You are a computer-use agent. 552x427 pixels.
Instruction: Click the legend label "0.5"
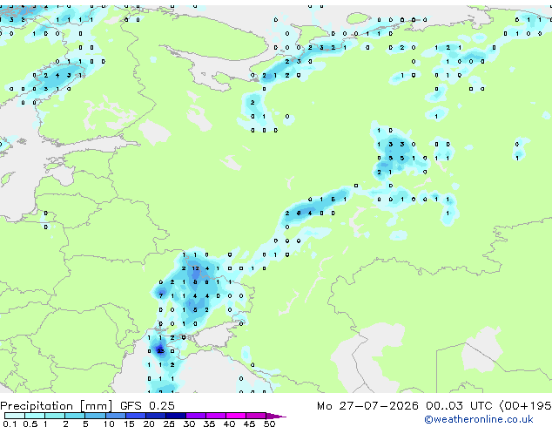pos(30,424)
